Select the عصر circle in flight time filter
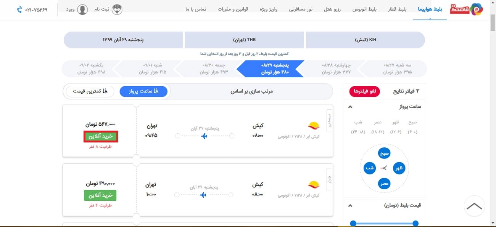Screen dimensions: 496x227 [384, 183]
